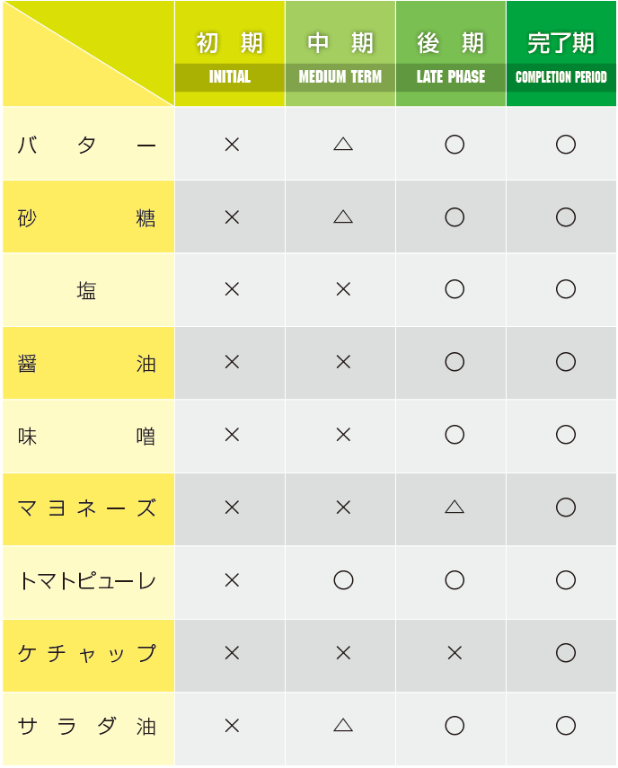Image resolution: width=618 pixels, height=768 pixels.
Task: Select the 中期 MEDIUM TERM column header
Action: [x=340, y=54]
